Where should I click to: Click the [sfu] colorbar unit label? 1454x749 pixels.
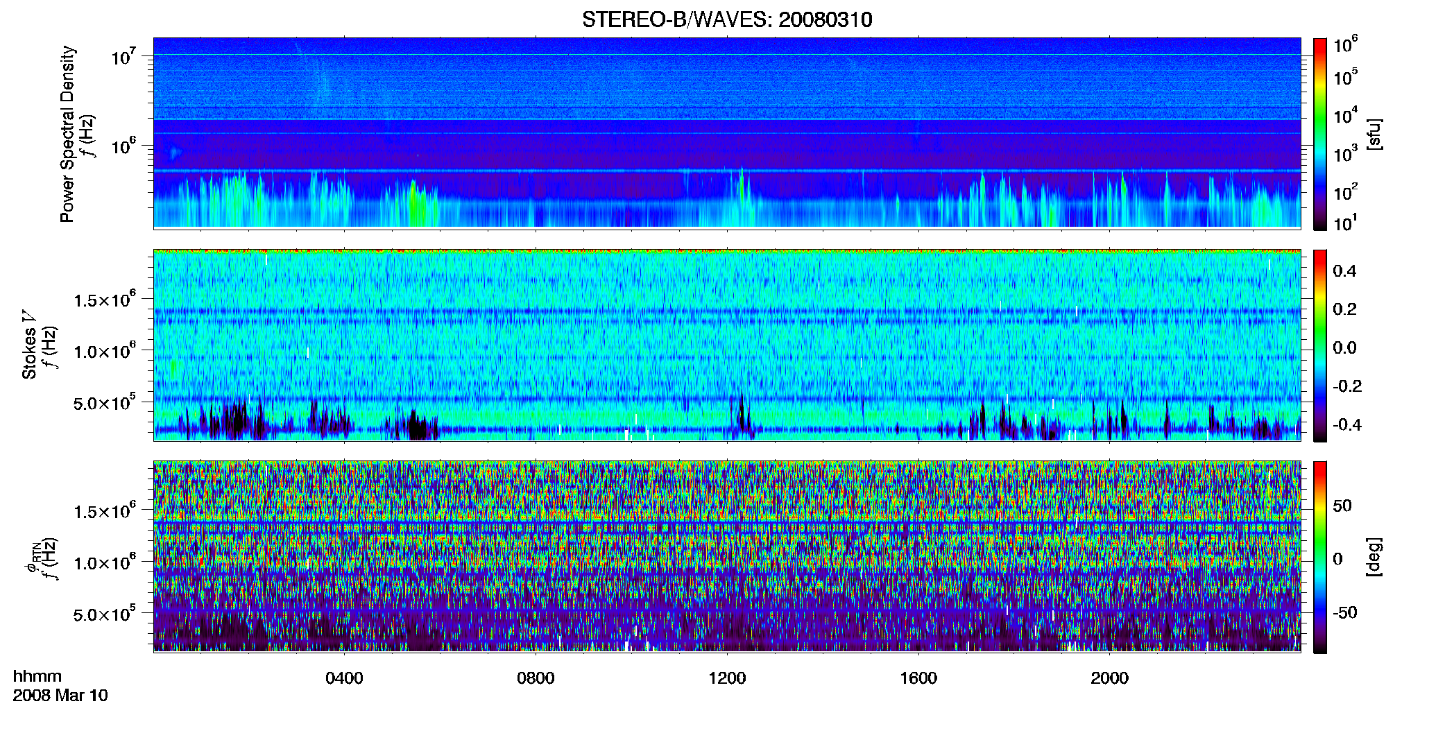(x=1374, y=134)
